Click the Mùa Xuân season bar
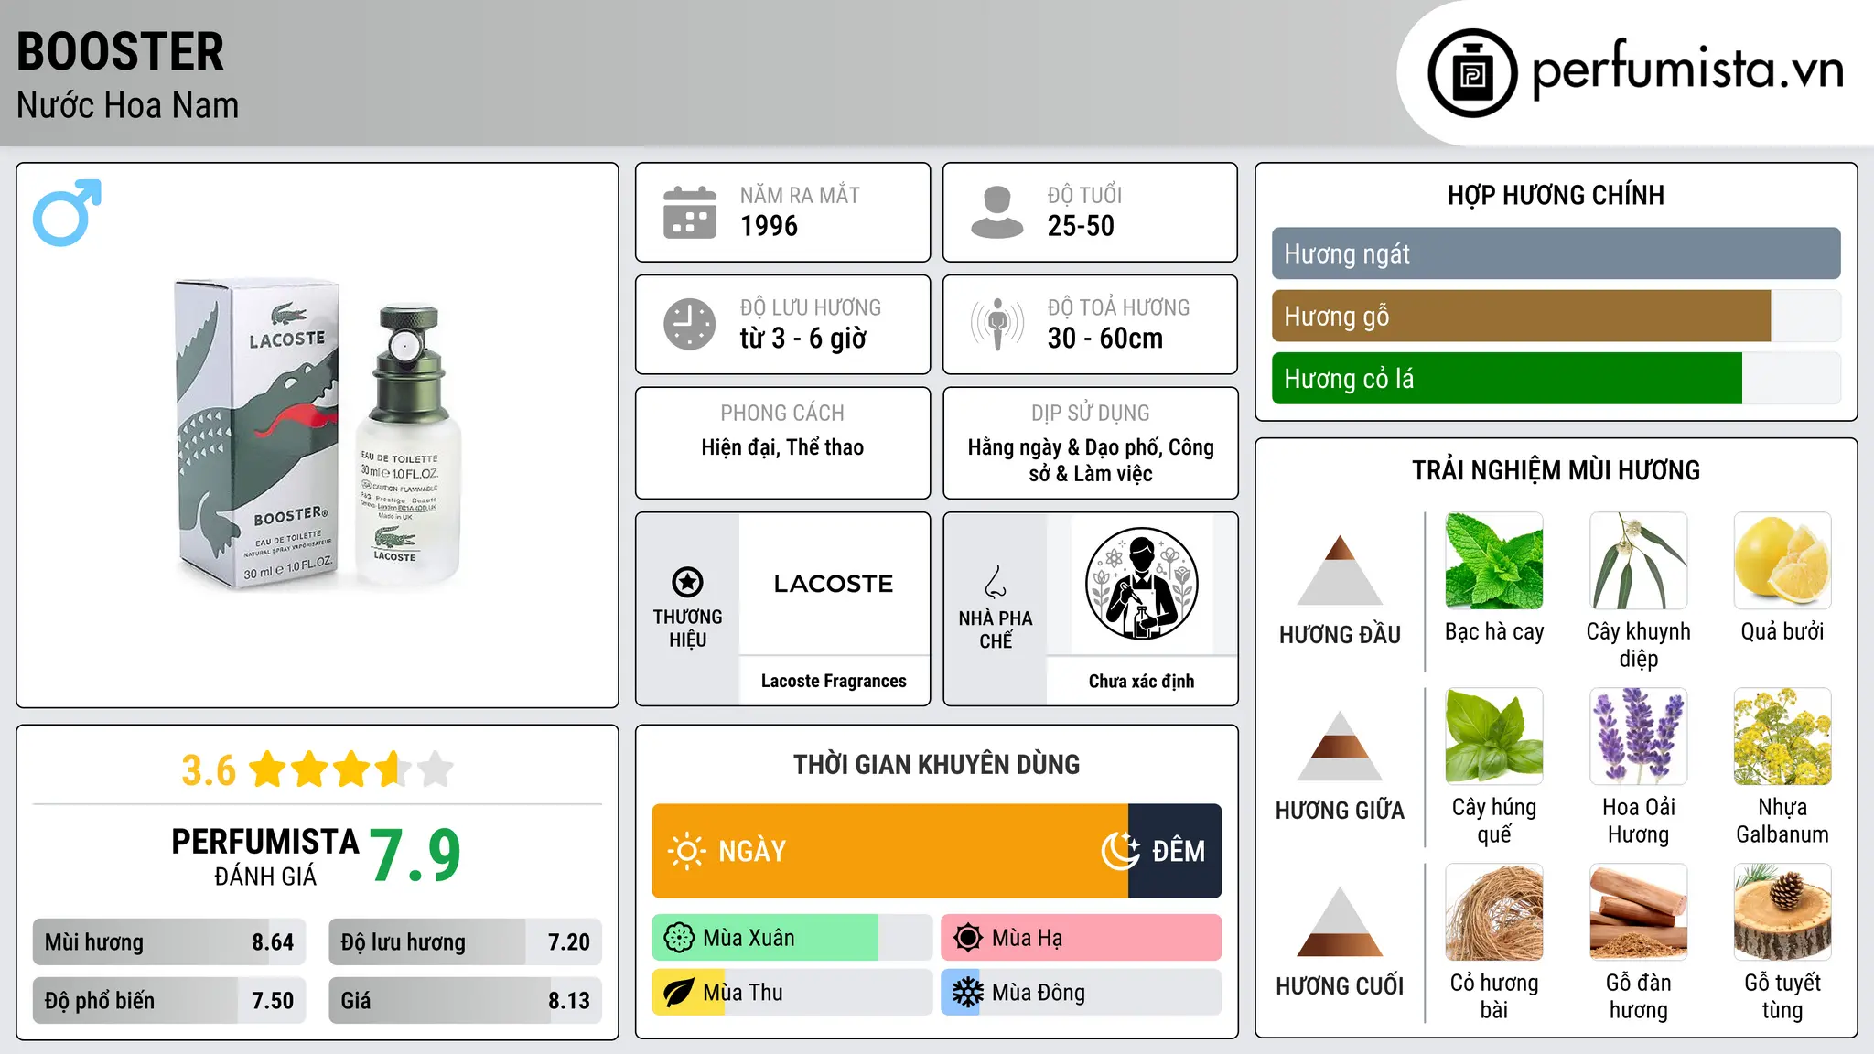Image resolution: width=1874 pixels, height=1054 pixels. tap(792, 938)
